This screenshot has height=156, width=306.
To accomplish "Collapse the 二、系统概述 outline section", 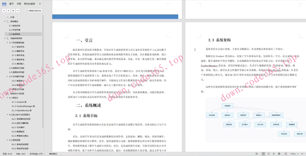I will coord(5,21).
